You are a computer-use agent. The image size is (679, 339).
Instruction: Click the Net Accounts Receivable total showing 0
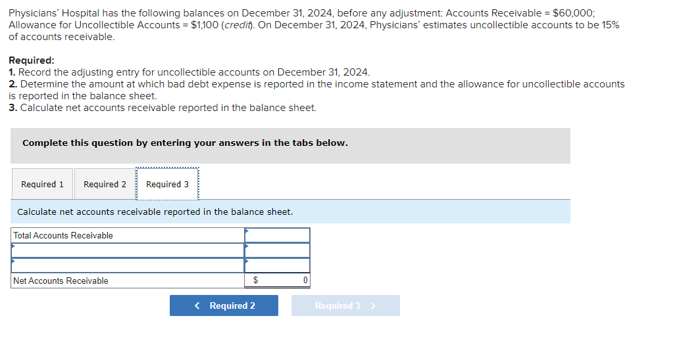point(277,281)
